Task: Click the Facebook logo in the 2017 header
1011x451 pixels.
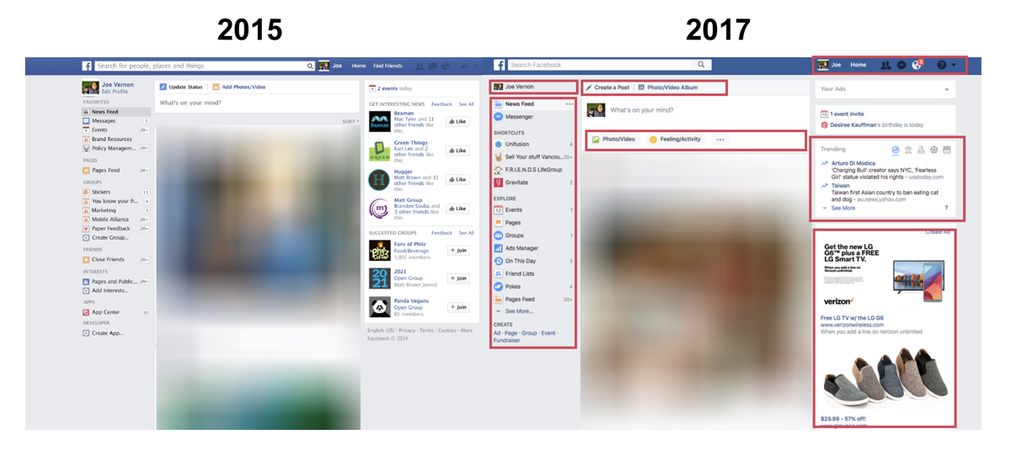Action: click(500, 65)
